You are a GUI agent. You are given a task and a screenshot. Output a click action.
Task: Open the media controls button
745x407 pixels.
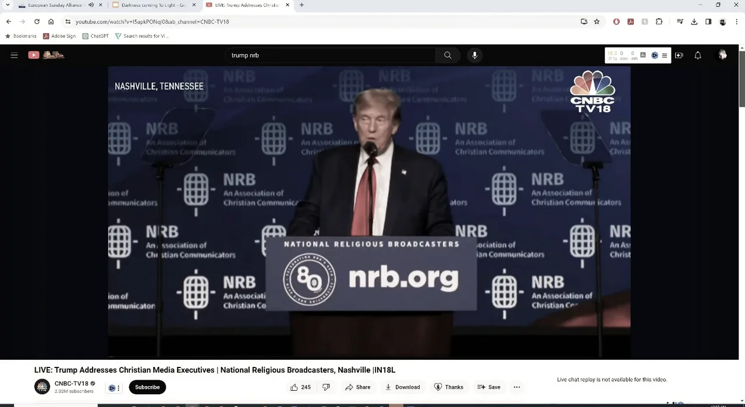point(680,22)
